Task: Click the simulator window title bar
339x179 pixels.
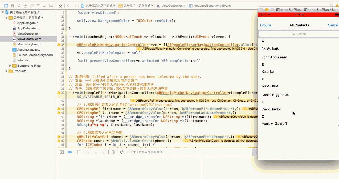Action: 298,10
